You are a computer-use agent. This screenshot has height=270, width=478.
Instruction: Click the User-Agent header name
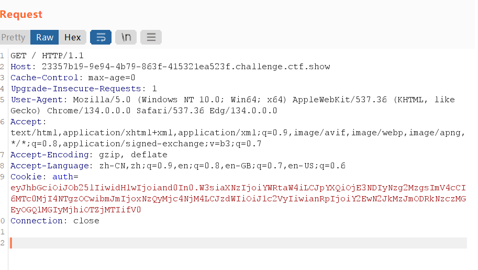(37, 100)
